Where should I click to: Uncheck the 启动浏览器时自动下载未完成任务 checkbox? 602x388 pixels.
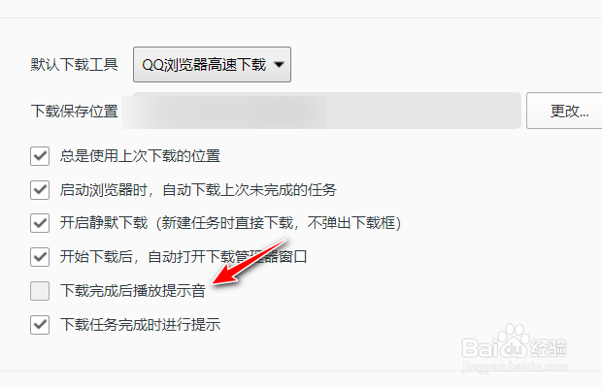click(x=40, y=190)
